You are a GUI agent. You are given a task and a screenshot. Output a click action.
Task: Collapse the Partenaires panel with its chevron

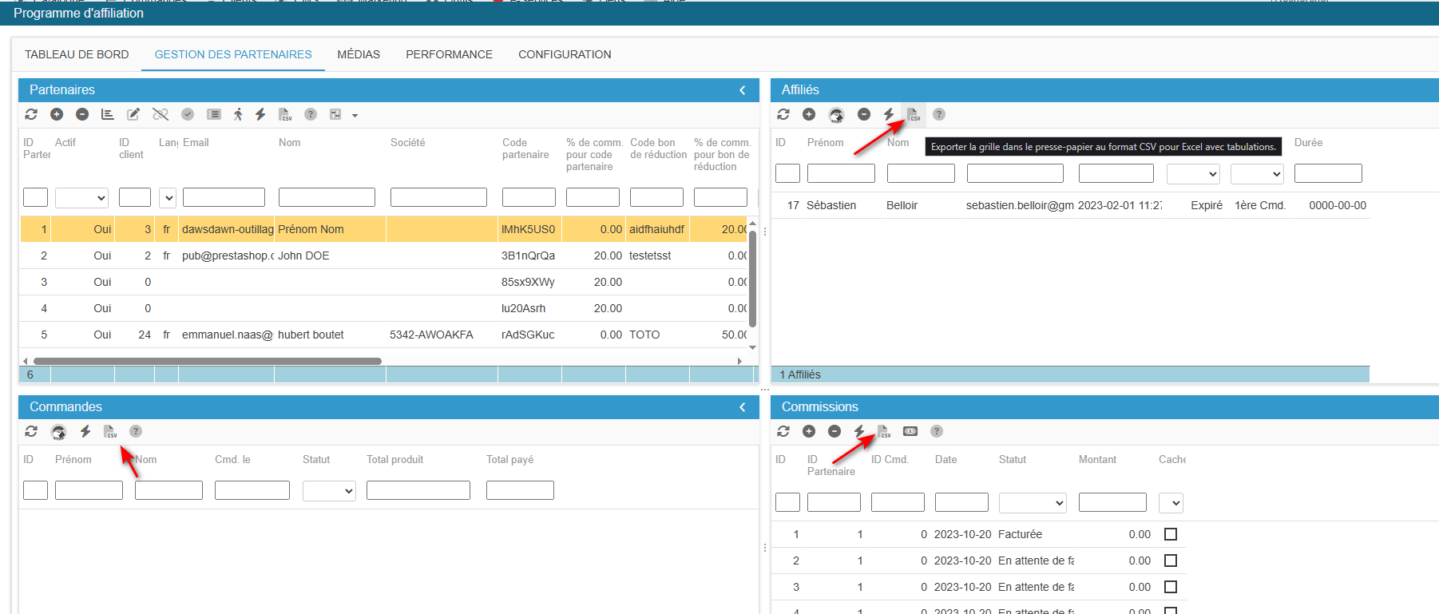(743, 90)
